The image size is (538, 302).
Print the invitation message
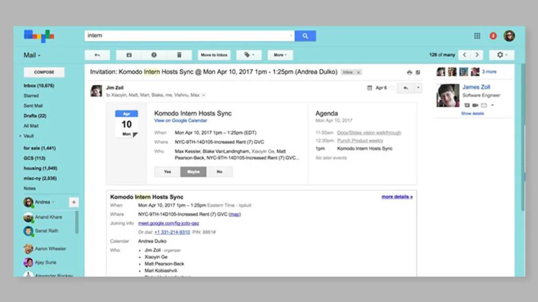pos(409,72)
